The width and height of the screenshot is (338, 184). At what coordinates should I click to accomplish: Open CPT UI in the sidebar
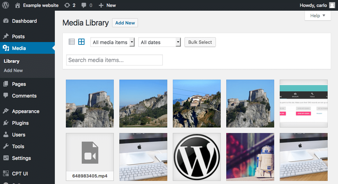pos(27,173)
